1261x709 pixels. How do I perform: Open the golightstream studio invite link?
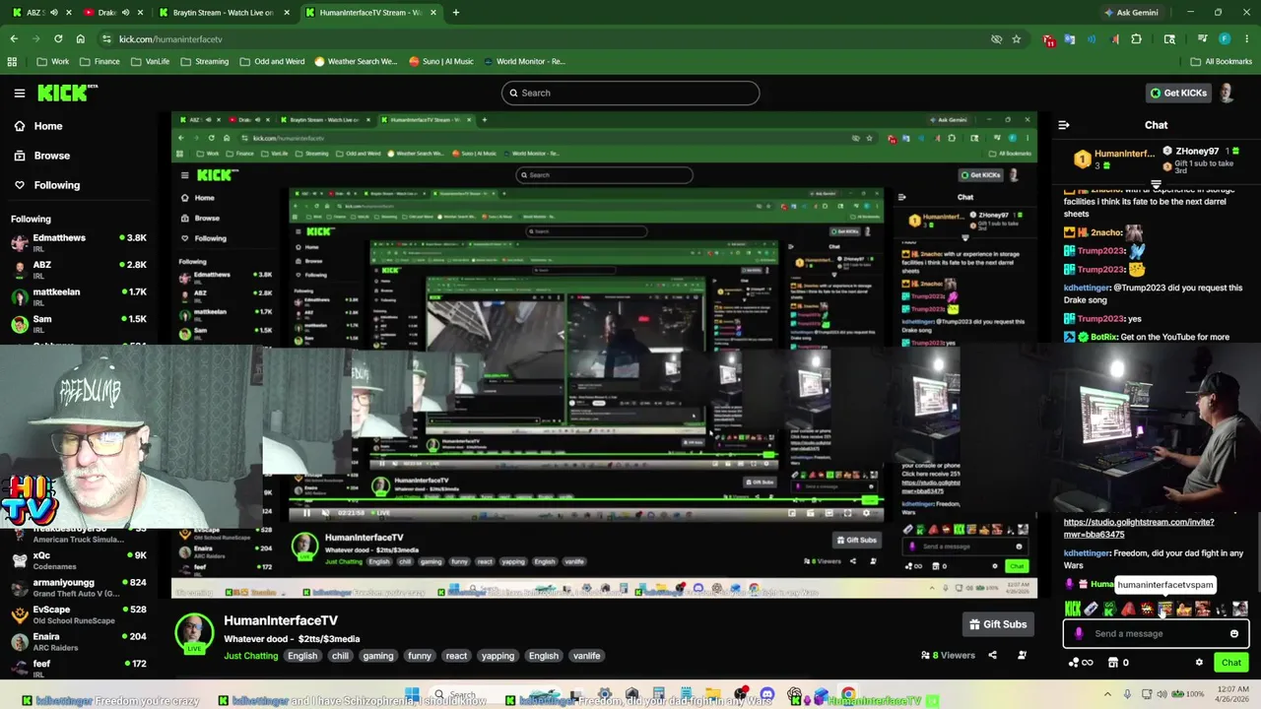tap(1139, 528)
